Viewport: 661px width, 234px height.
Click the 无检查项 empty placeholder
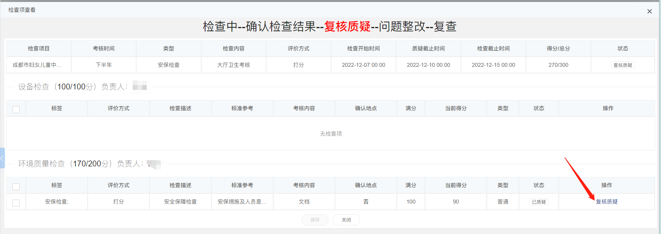point(331,134)
